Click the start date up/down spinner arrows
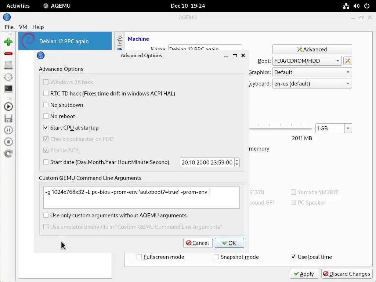 coord(237,162)
